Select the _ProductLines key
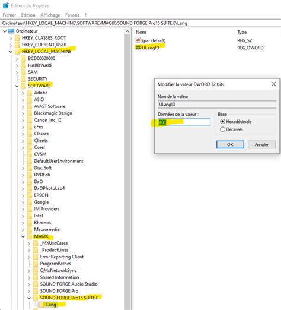Image resolution: width=281 pixels, height=310 pixels. pyautogui.click(x=54, y=250)
